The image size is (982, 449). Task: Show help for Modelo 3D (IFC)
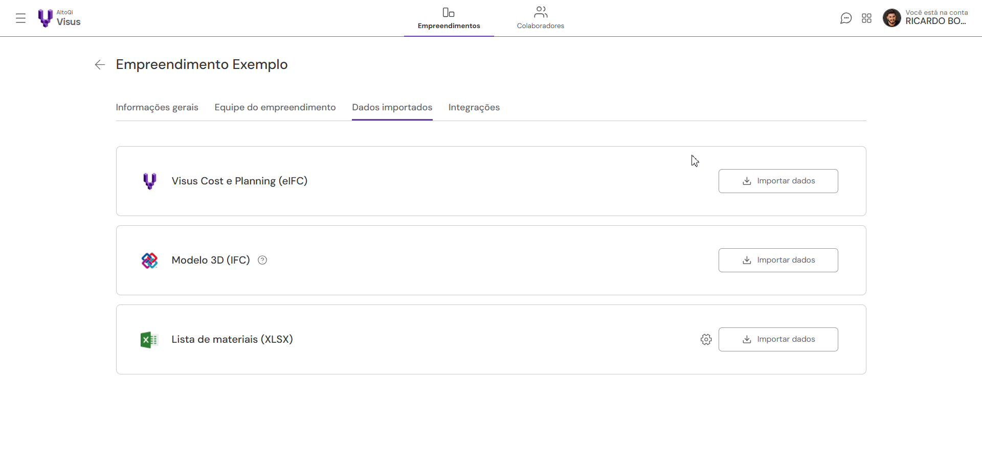tap(262, 260)
